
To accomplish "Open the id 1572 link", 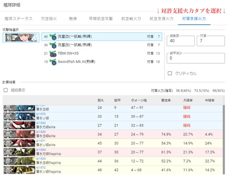I will 41,167.
